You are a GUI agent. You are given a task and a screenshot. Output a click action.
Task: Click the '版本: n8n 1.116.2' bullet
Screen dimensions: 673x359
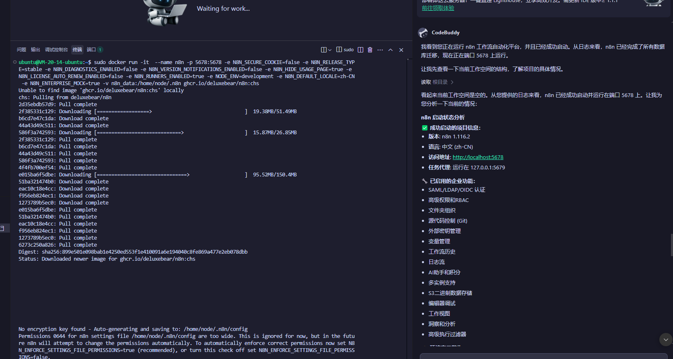(x=449, y=136)
